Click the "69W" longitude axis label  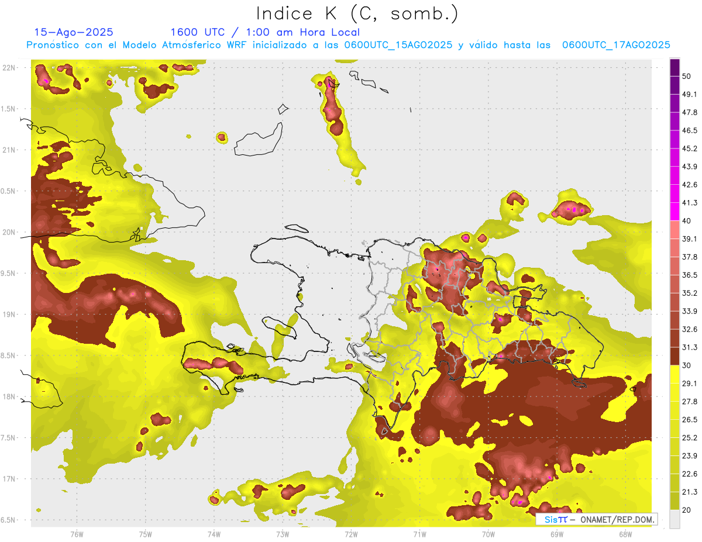coord(557,534)
